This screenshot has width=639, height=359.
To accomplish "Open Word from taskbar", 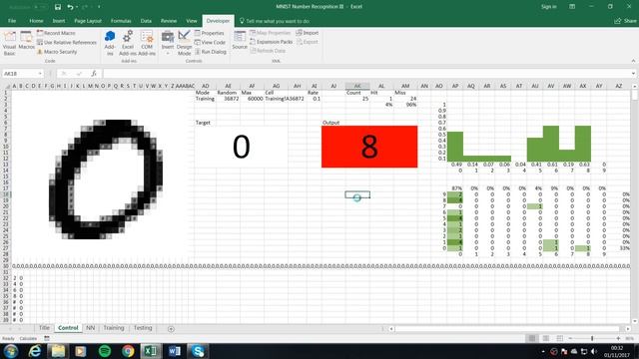I will coord(175,351).
